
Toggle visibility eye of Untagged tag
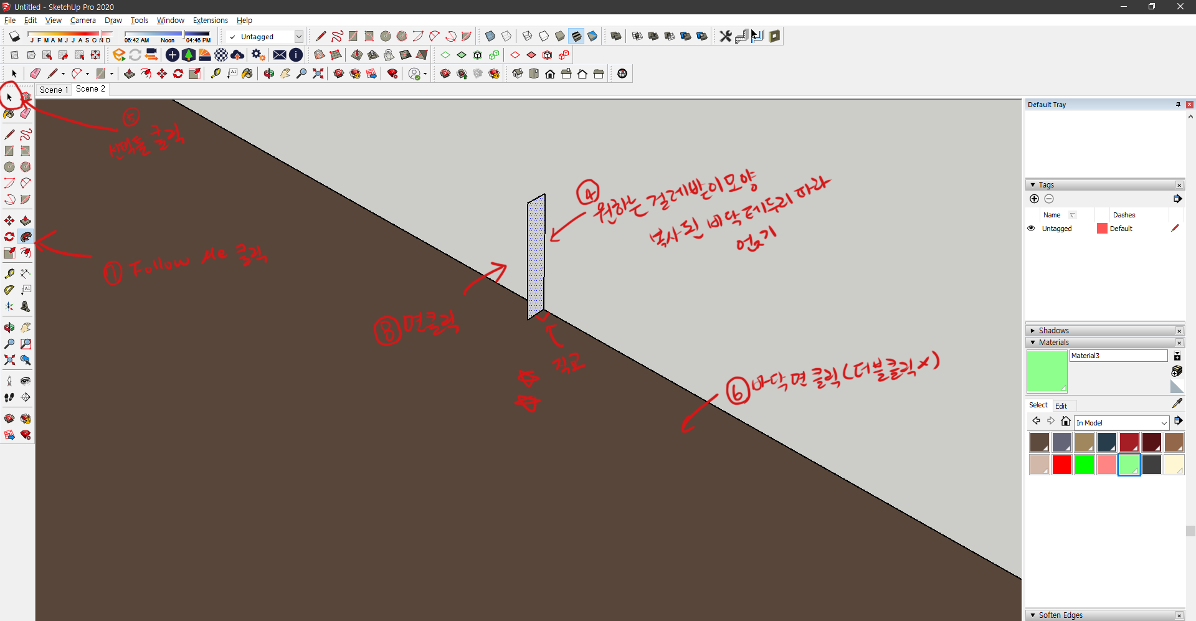pos(1031,229)
